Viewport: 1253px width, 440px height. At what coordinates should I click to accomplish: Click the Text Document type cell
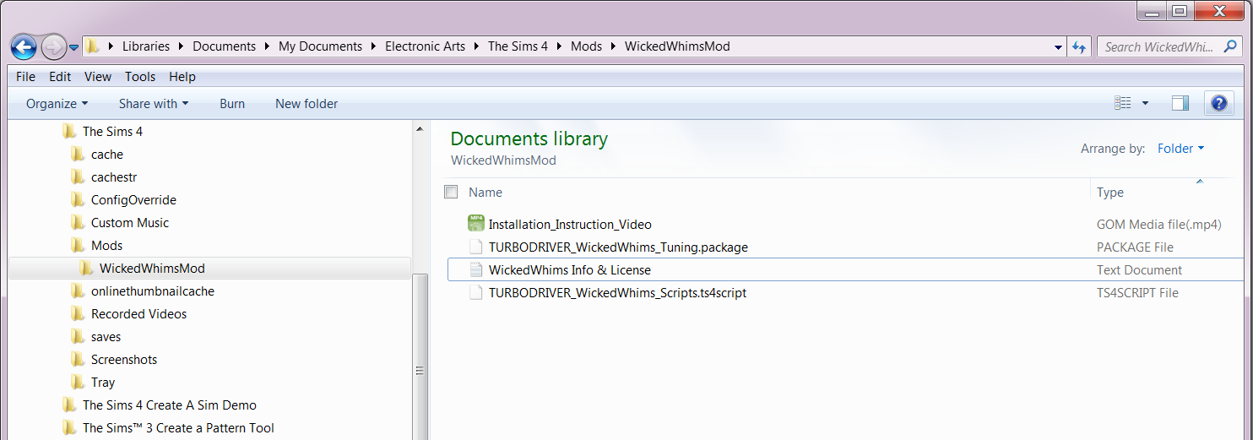coord(1139,270)
